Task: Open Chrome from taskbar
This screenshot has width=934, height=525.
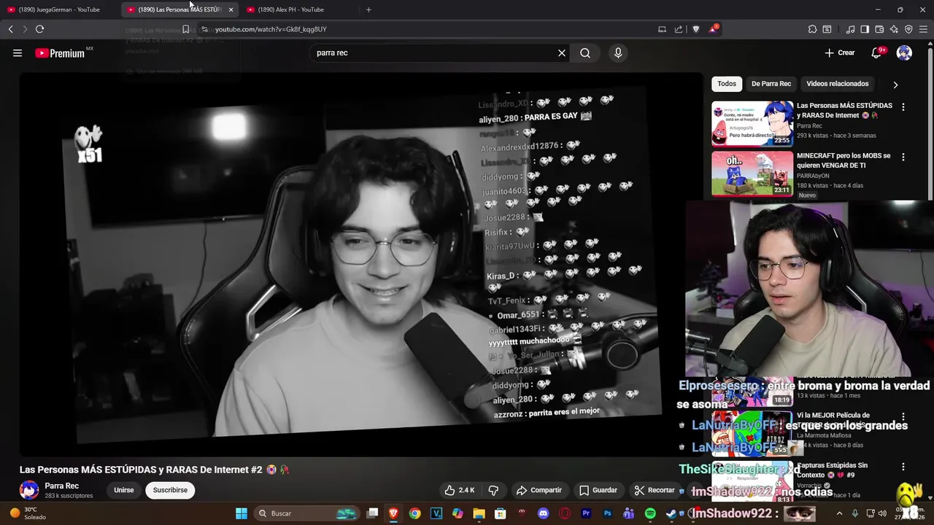Action: pyautogui.click(x=415, y=513)
